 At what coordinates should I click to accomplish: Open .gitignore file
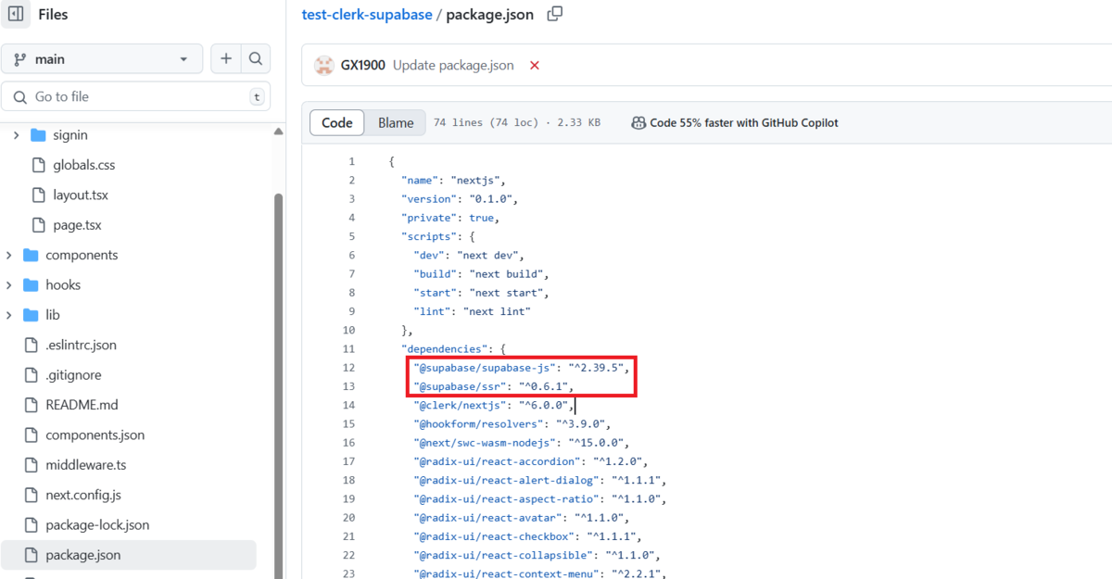coord(73,375)
